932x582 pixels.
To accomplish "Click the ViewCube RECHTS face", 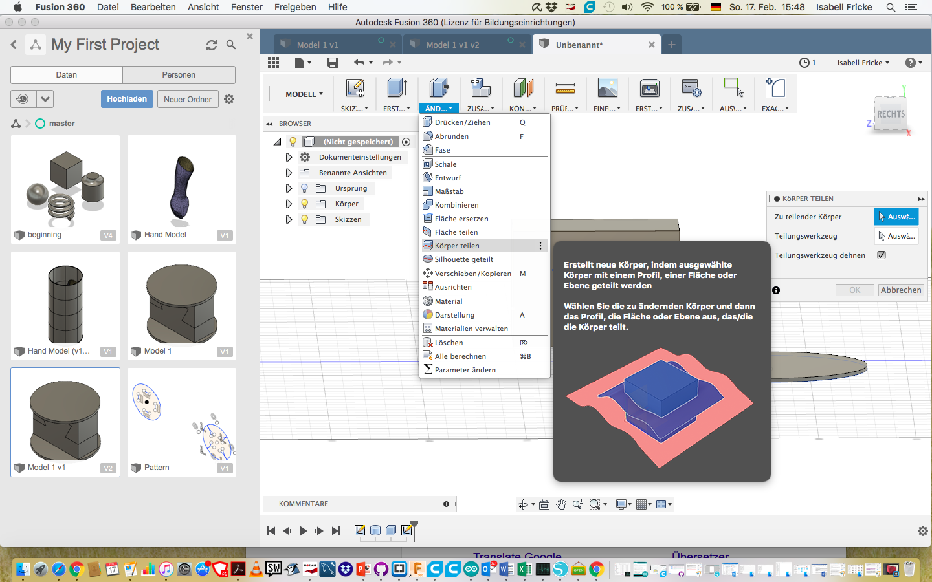I will pyautogui.click(x=891, y=114).
